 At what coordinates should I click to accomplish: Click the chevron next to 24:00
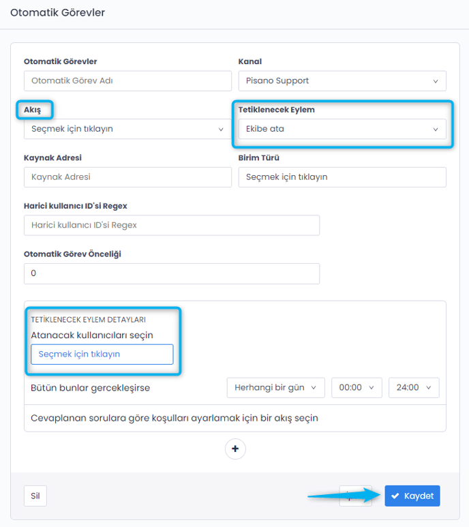click(x=428, y=387)
